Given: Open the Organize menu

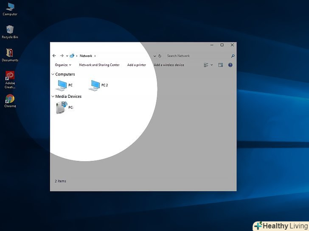Looking at the screenshot, I should click(x=63, y=65).
